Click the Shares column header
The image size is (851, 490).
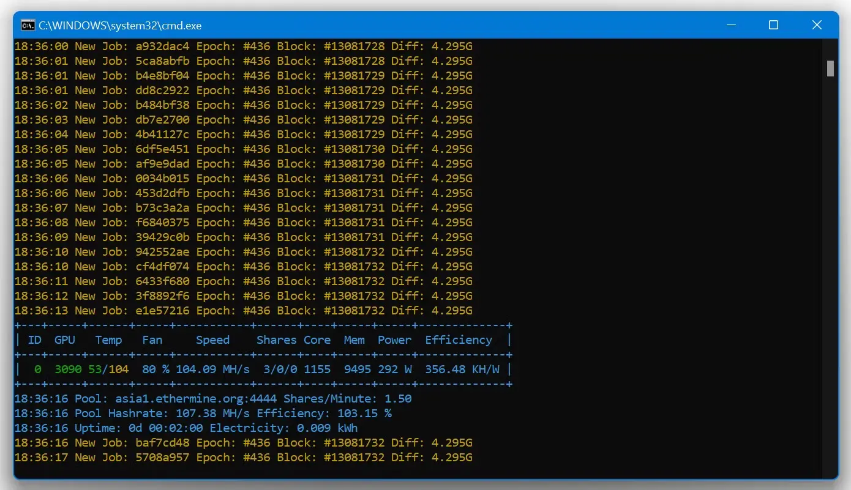tap(276, 340)
